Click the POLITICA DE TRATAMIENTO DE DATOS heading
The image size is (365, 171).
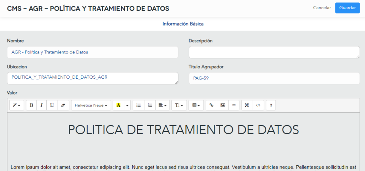point(184,130)
